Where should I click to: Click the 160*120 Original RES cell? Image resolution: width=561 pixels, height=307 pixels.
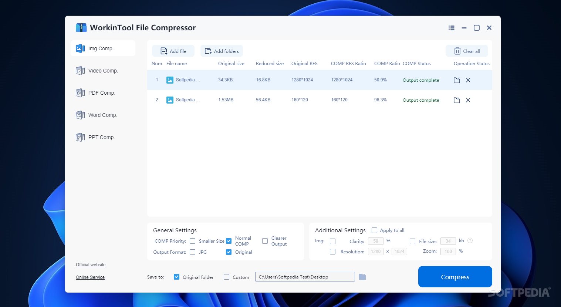coord(300,100)
